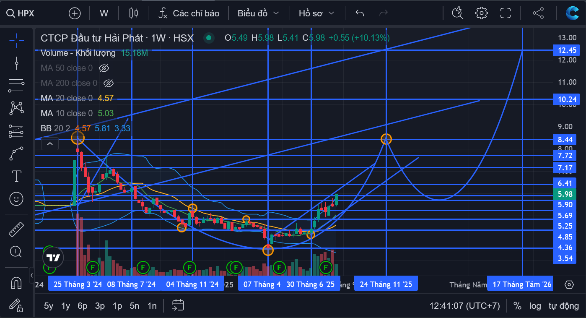Viewport: 586px width, 318px height.
Task: Show the hidden MA 200 indicator
Action: [x=109, y=83]
